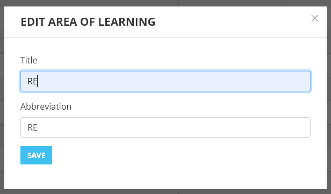The height and width of the screenshot is (194, 331).
Task: Focus the Title input field
Action: 165,81
